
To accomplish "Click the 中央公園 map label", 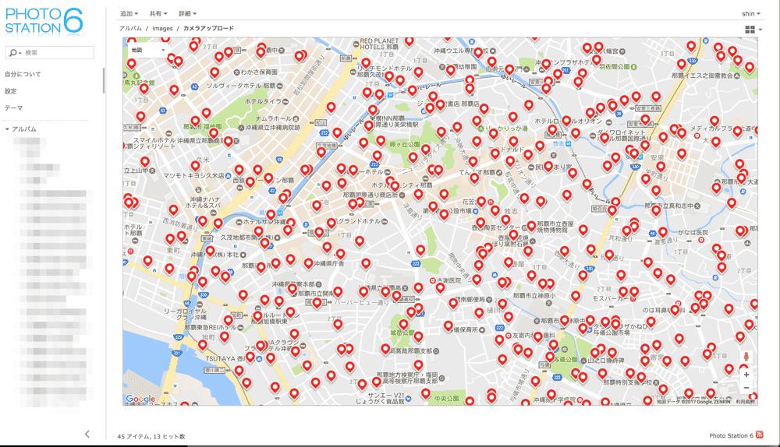I will point(446,398).
